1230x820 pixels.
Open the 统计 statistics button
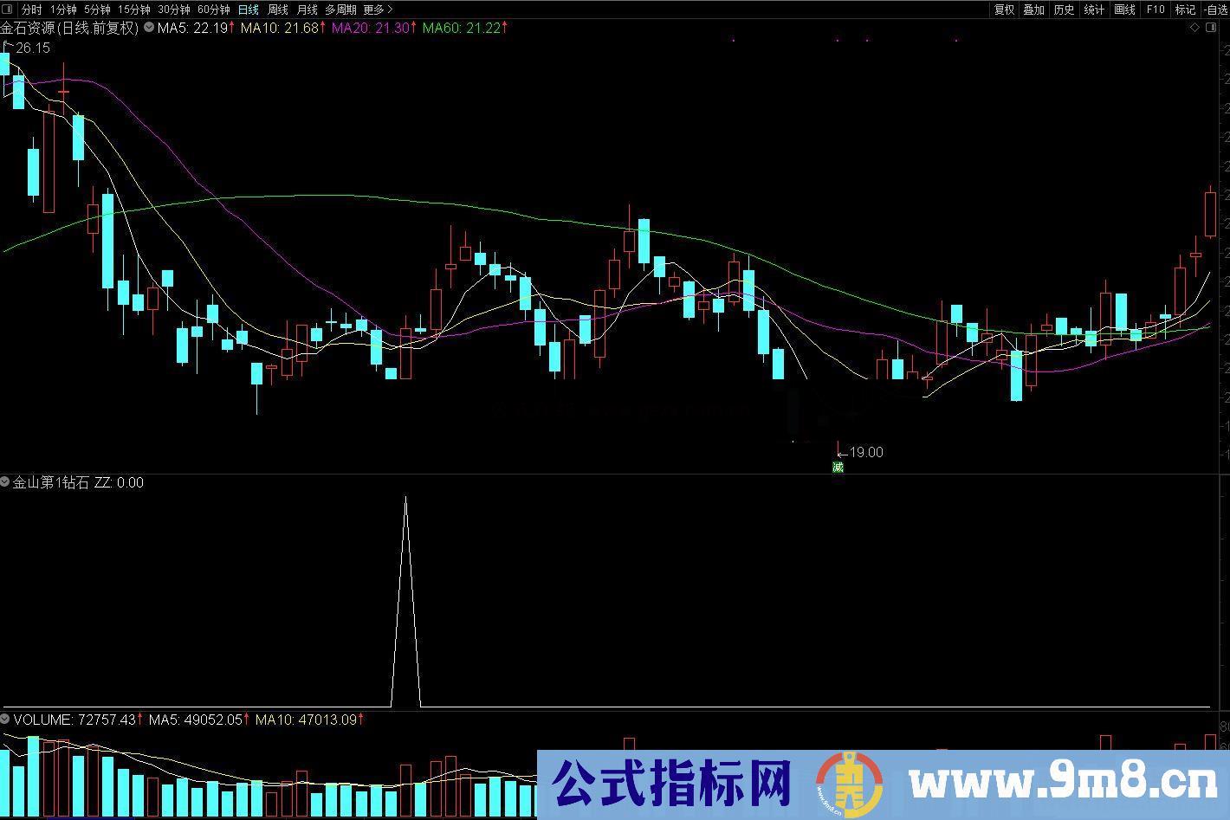[x=1094, y=10]
